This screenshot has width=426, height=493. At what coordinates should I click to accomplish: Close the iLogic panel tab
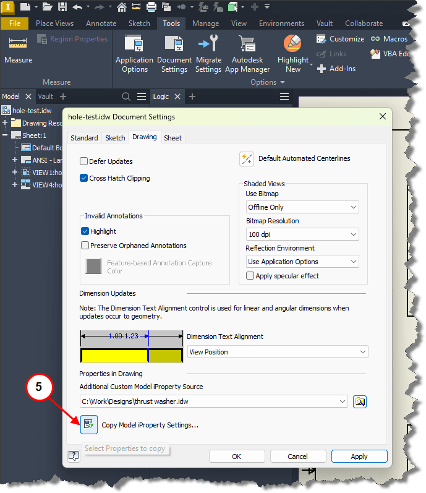(x=177, y=96)
